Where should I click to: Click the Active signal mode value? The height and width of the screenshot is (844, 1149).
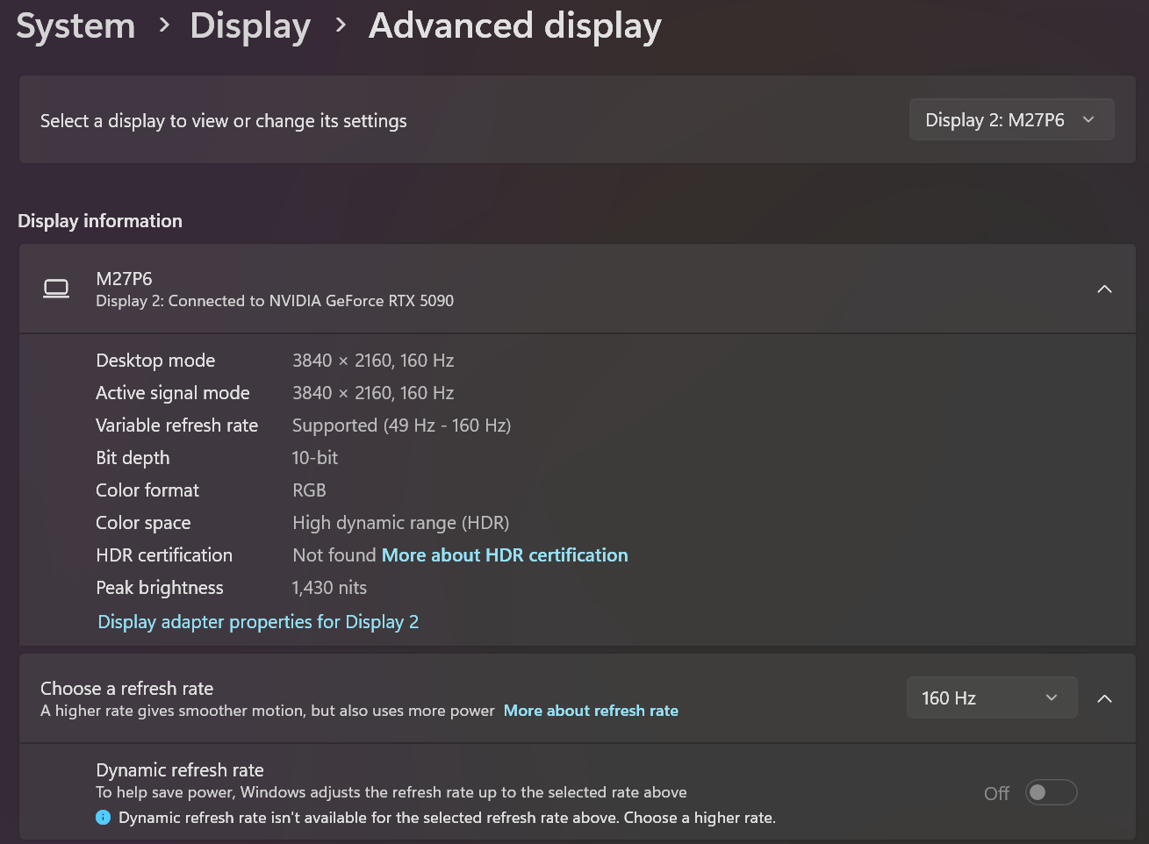tap(373, 393)
